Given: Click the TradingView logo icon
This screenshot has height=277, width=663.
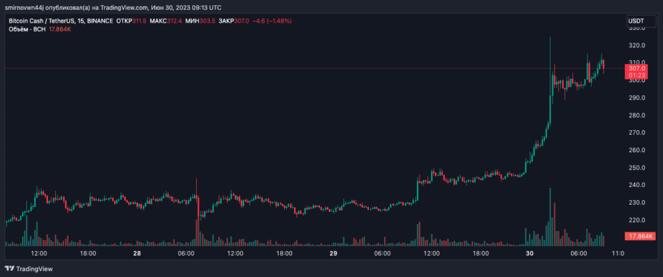Looking at the screenshot, I should coord(9,269).
